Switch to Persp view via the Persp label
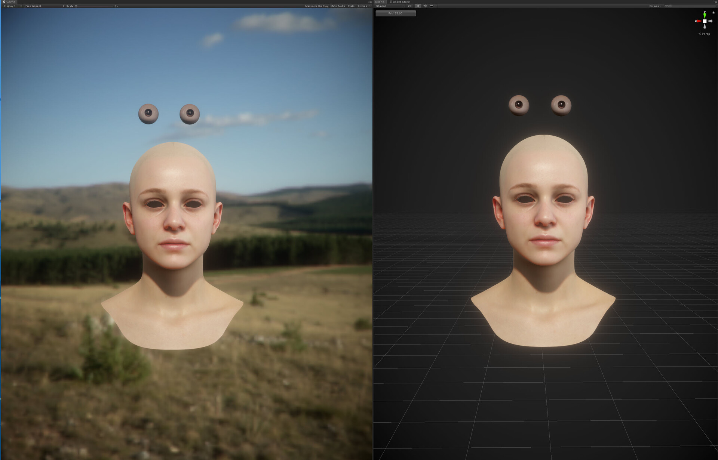 tap(705, 34)
